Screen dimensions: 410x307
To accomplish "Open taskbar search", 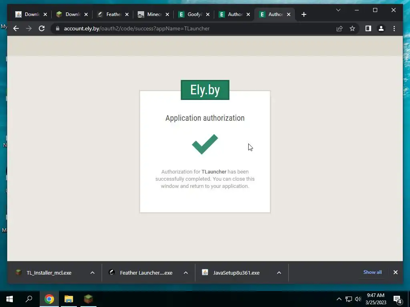I will pyautogui.click(x=29, y=299).
